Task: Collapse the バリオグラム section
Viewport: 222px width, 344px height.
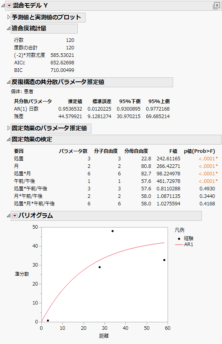Action: coord(8,216)
